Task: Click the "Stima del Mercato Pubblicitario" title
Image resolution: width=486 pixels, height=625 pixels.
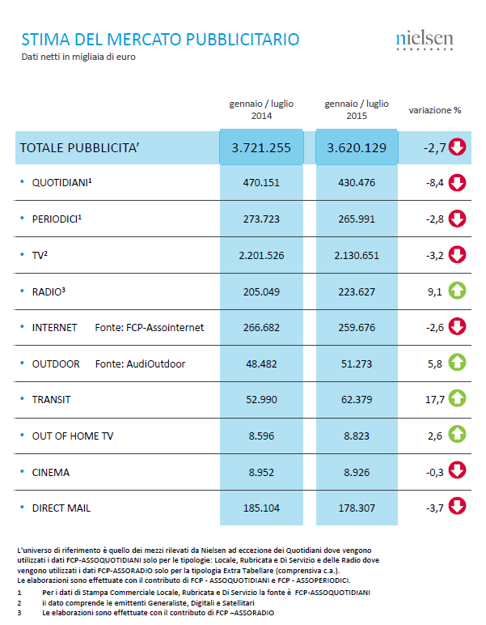Action: pyautogui.click(x=160, y=40)
